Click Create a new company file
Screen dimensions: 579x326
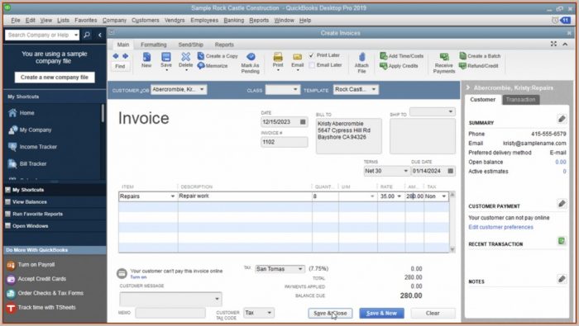55,78
